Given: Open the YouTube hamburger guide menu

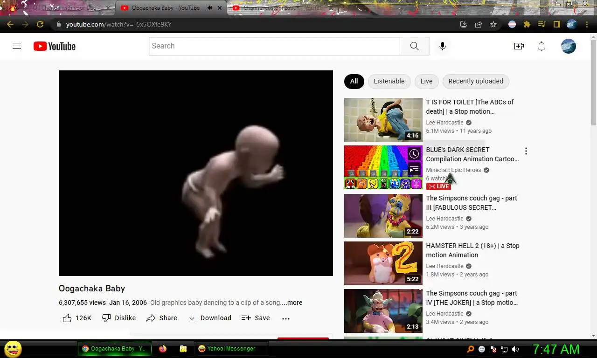Looking at the screenshot, I should coord(17,46).
